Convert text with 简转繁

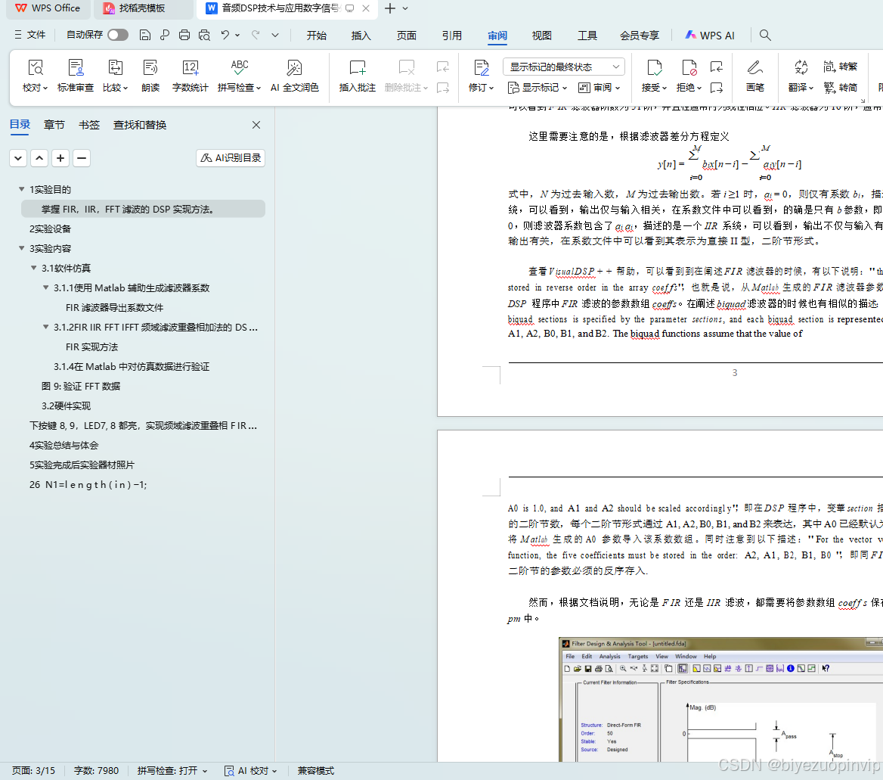(x=840, y=67)
